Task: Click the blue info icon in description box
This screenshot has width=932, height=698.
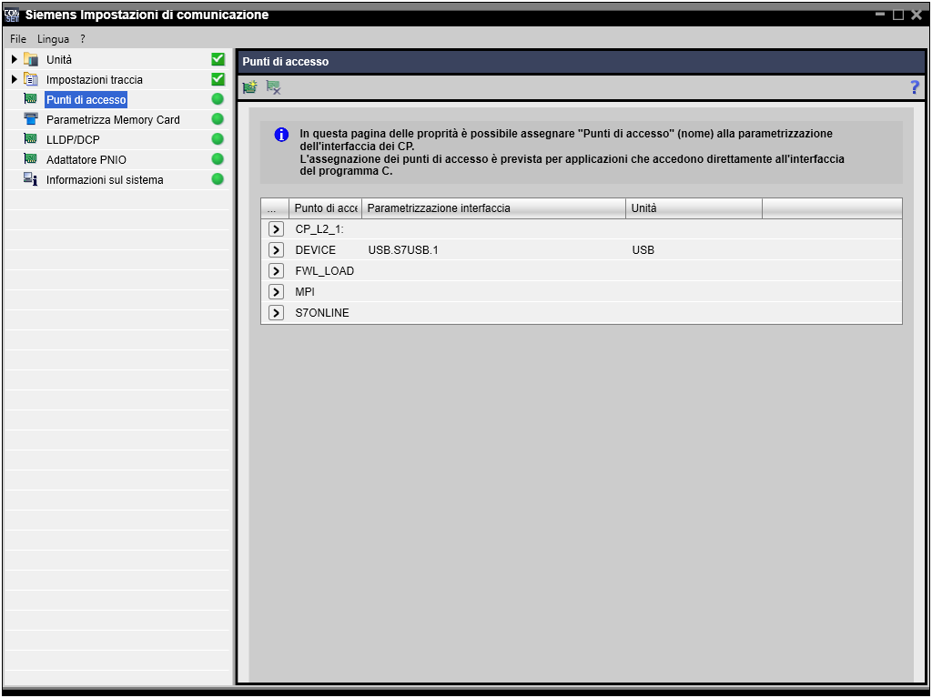Action: pos(281,135)
